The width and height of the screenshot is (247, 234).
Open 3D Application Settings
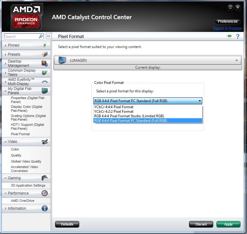pyautogui.click(x=28, y=185)
